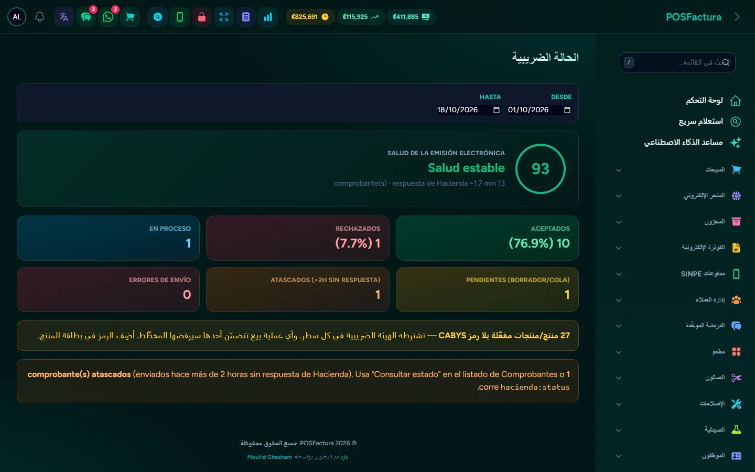Open the bar chart statistics icon
Viewport: 755px width, 472px height.
pos(268,17)
